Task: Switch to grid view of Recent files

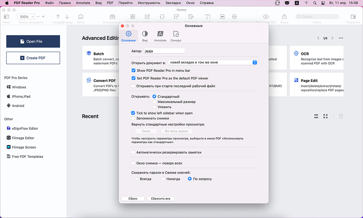Action: [325, 116]
